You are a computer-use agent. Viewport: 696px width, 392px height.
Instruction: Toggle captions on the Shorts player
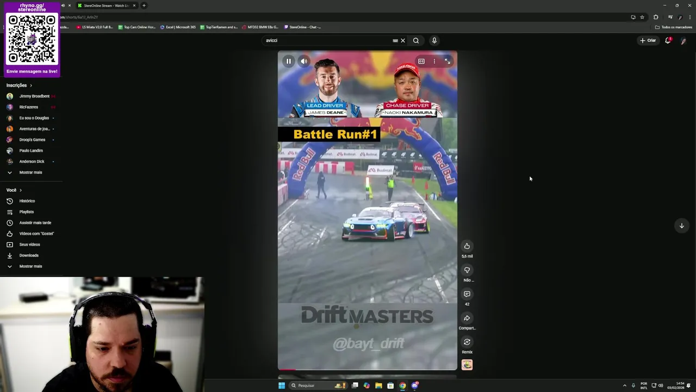click(x=421, y=62)
